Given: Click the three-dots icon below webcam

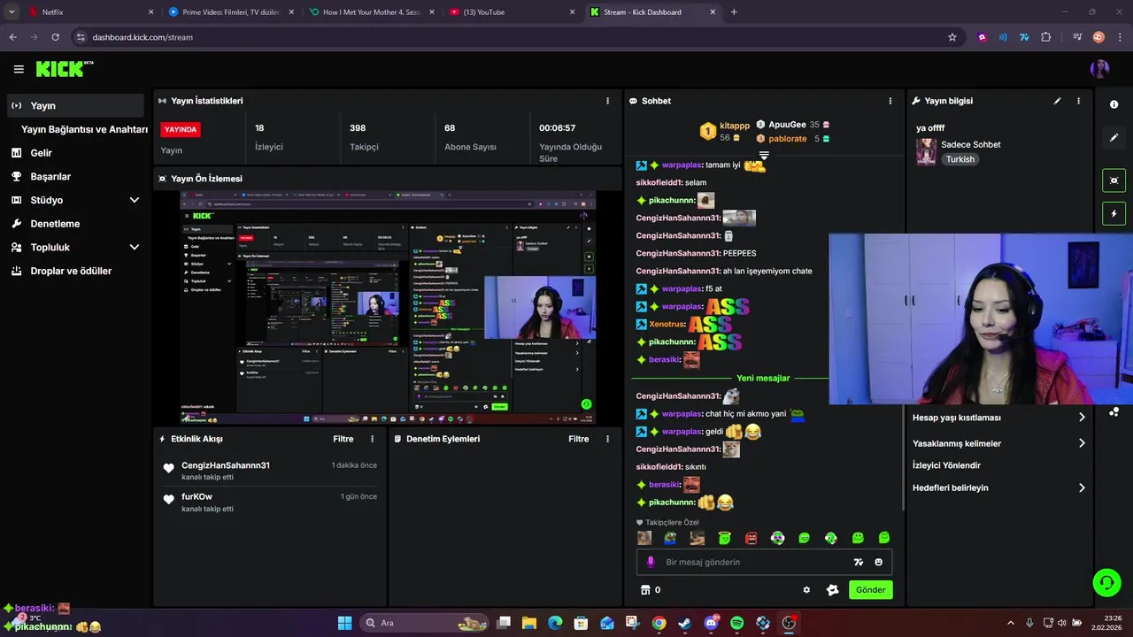Looking at the screenshot, I should click(x=1114, y=411).
